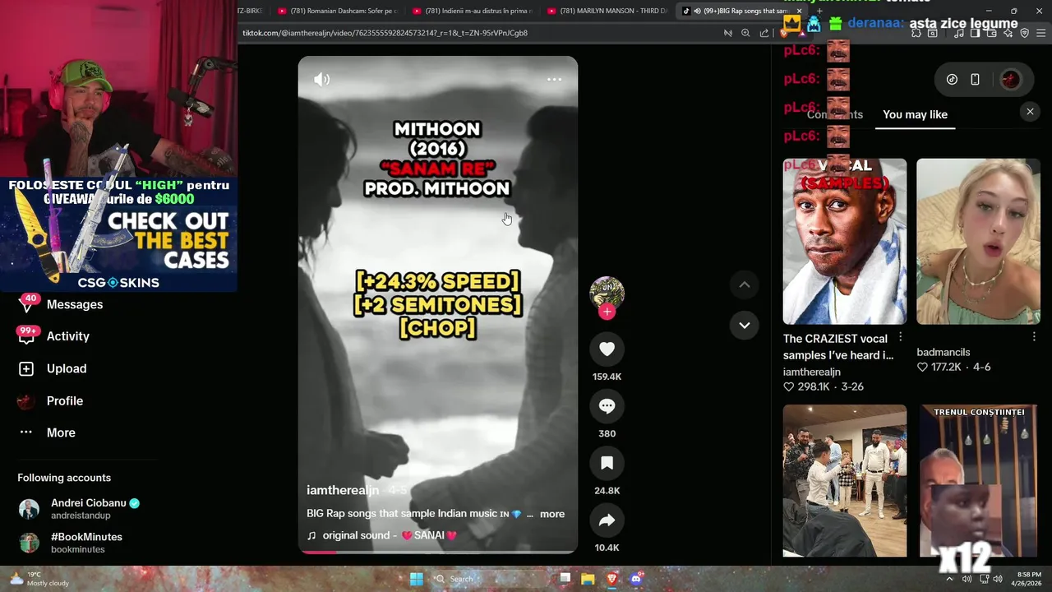
Task: Open Brave browser from the taskbar
Action: pyautogui.click(x=611, y=579)
